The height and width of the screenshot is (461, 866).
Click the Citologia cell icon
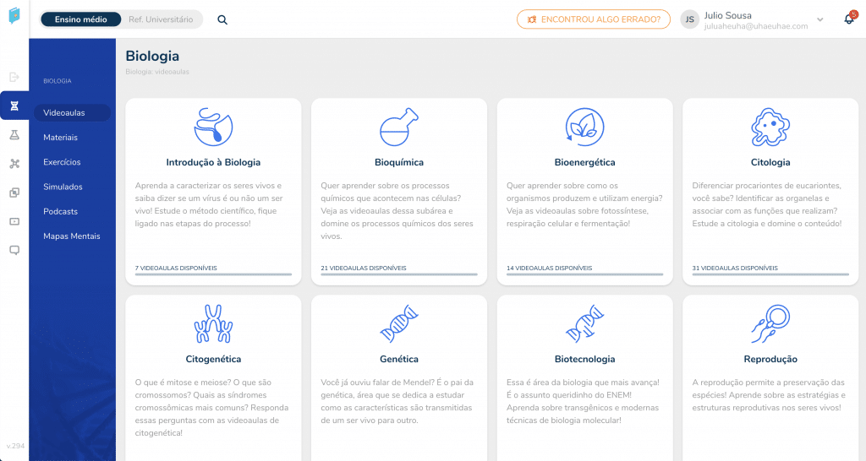click(x=770, y=127)
